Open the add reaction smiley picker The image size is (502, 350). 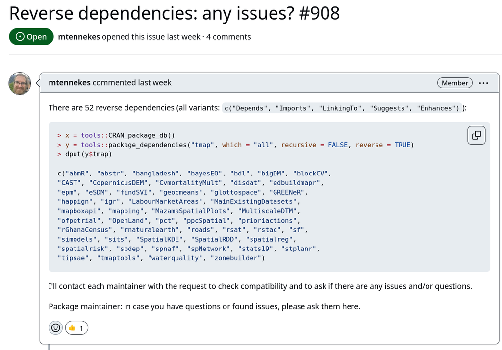pyautogui.click(x=56, y=328)
